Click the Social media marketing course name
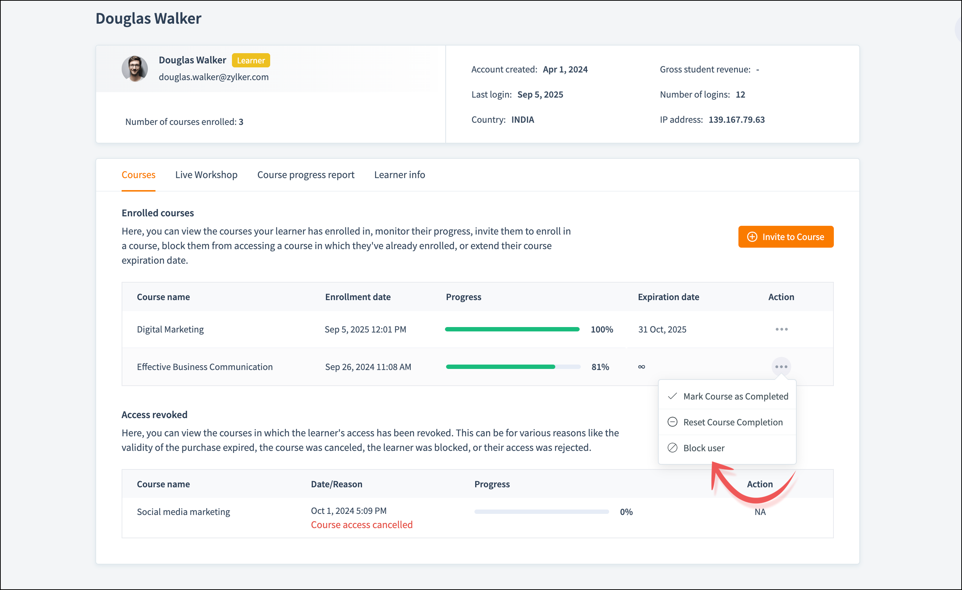962x590 pixels. (x=183, y=512)
